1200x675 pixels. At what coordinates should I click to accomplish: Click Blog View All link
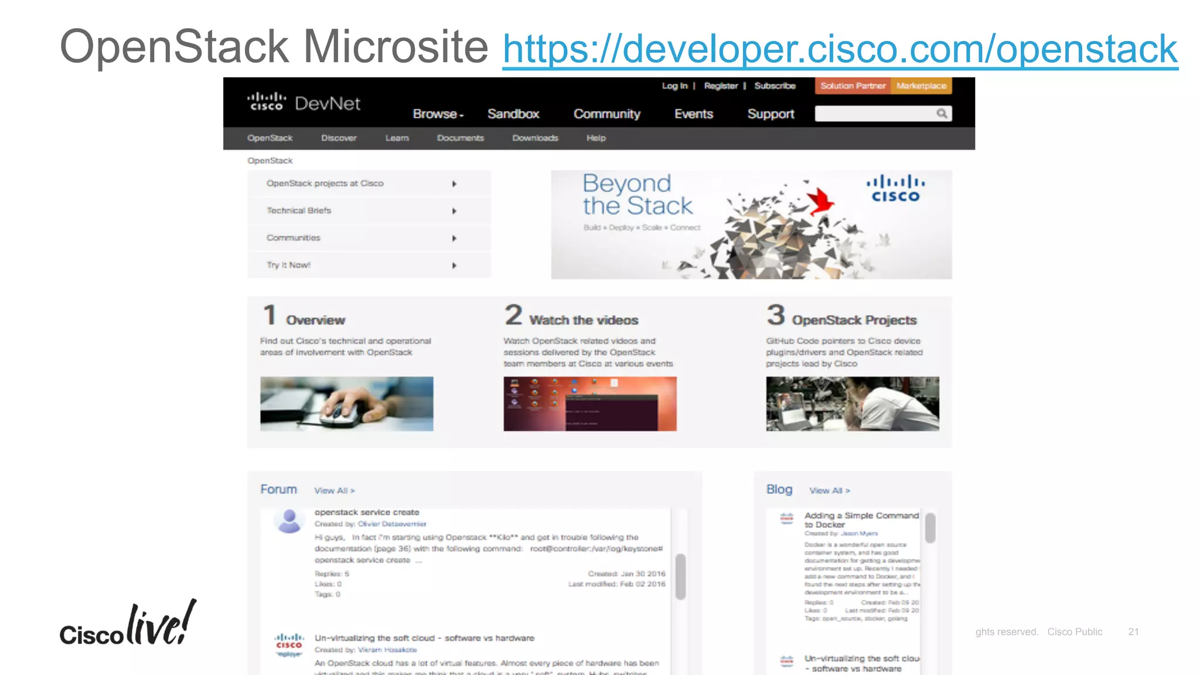pyautogui.click(x=829, y=490)
